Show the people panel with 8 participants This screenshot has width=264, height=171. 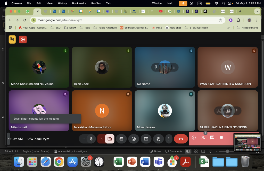pos(203,138)
